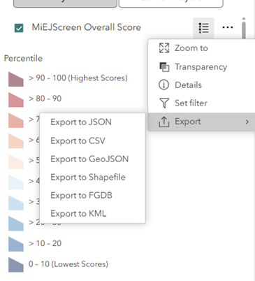The width and height of the screenshot is (255, 281).
Task: Click the Percentile legend heading
Action: 23,58
